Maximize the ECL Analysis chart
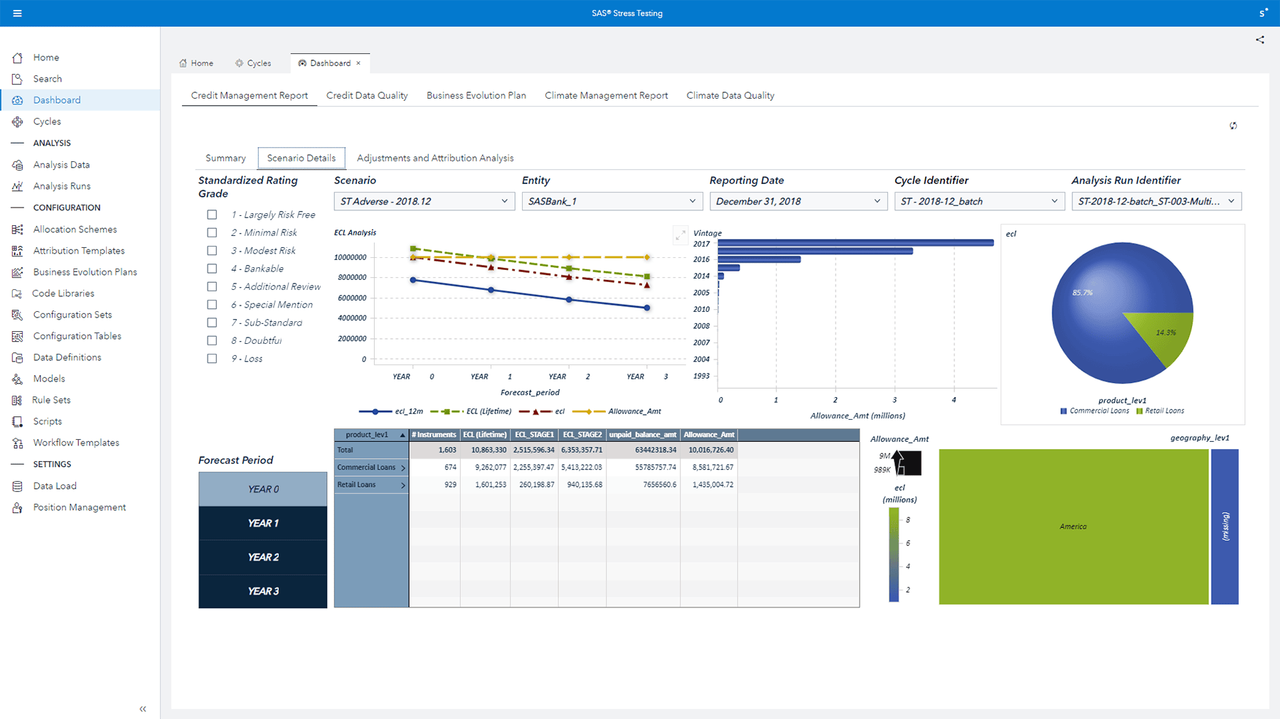 click(x=681, y=234)
